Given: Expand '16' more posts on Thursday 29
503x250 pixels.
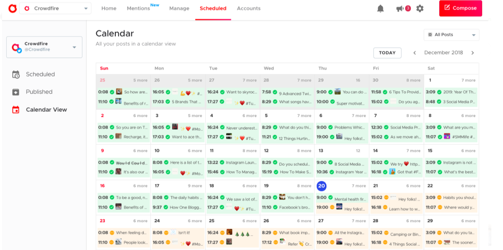Looking at the screenshot, I should coord(358,80).
